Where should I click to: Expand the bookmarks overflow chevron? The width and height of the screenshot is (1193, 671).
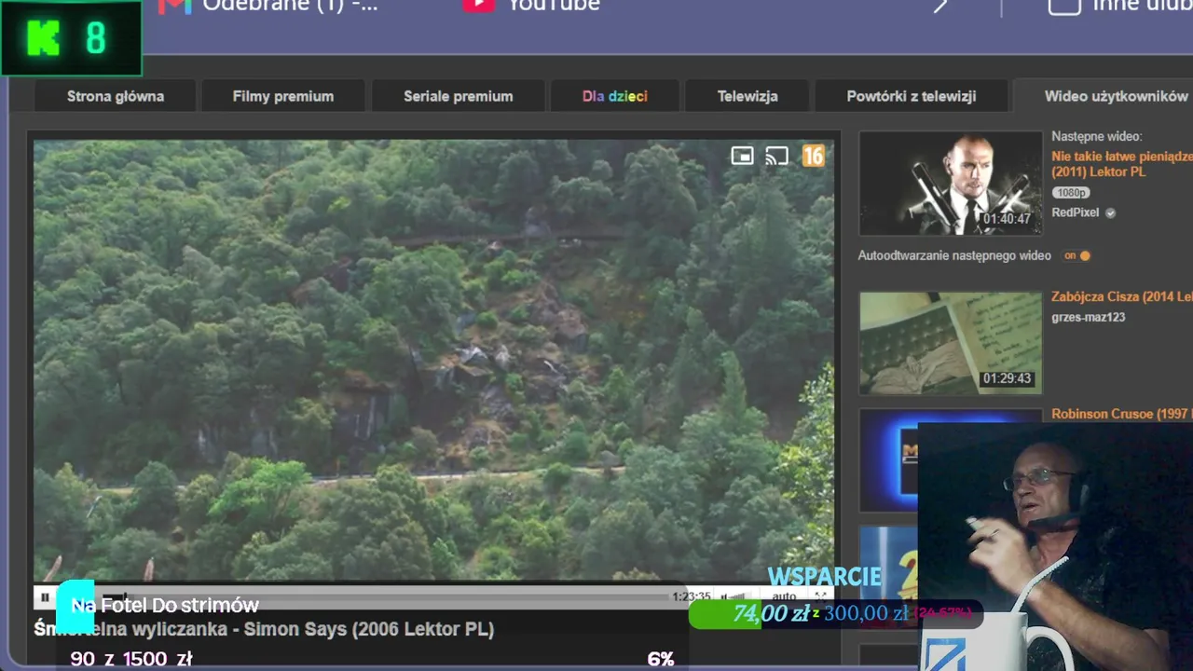[x=940, y=5]
